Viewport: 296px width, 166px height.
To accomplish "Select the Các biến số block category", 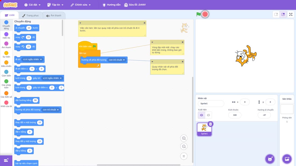I will click(x=6, y=94).
